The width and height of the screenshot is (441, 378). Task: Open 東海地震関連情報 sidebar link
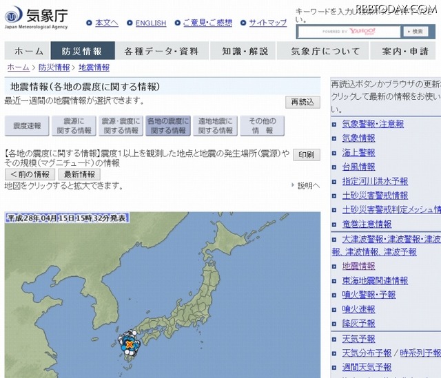(375, 280)
